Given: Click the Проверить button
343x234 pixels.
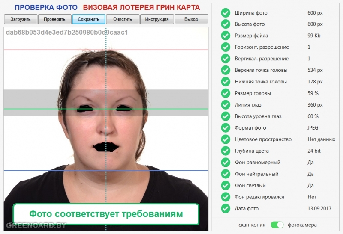Looking at the screenshot, I should (55, 19).
